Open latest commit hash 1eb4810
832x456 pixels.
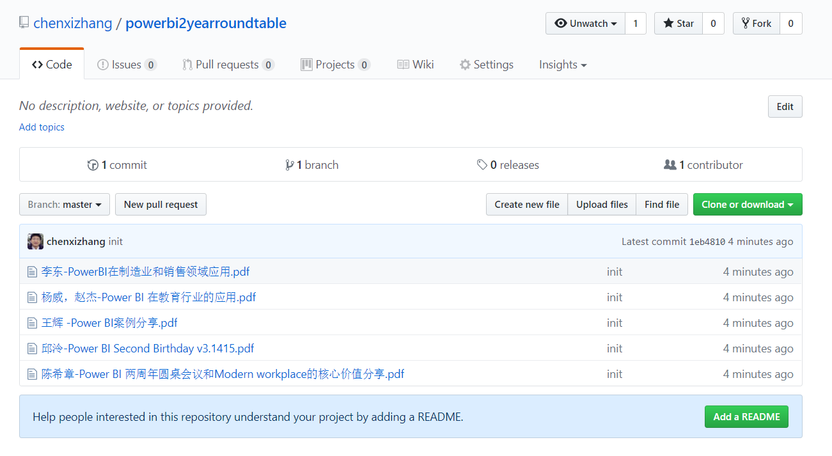coord(707,242)
